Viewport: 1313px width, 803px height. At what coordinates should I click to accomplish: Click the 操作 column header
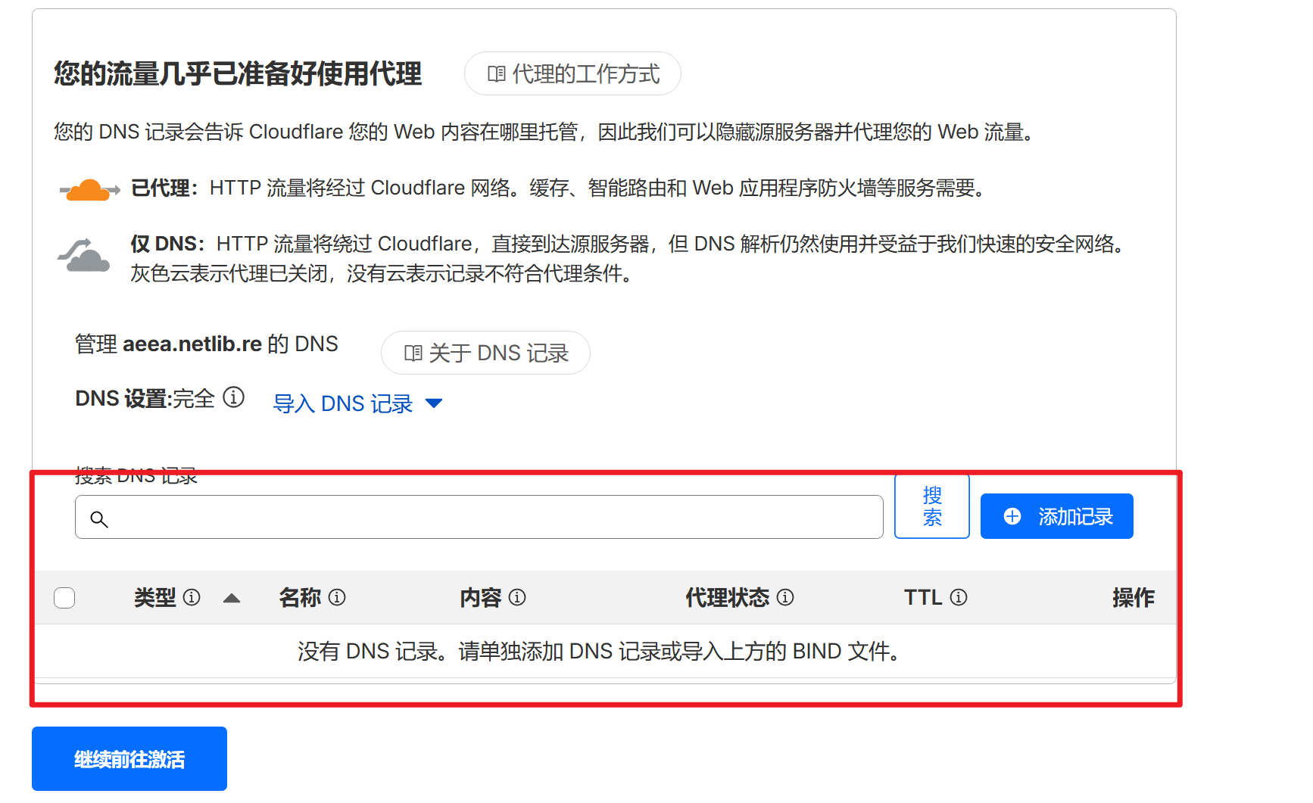(1133, 598)
